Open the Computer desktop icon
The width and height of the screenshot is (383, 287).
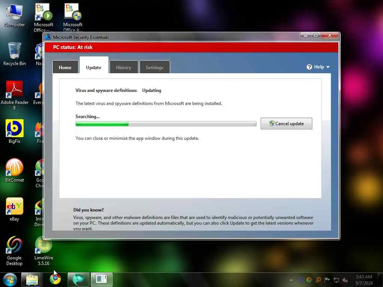15,16
